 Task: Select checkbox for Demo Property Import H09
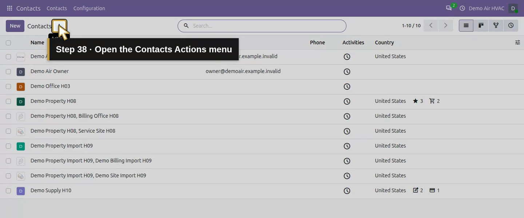8,146
